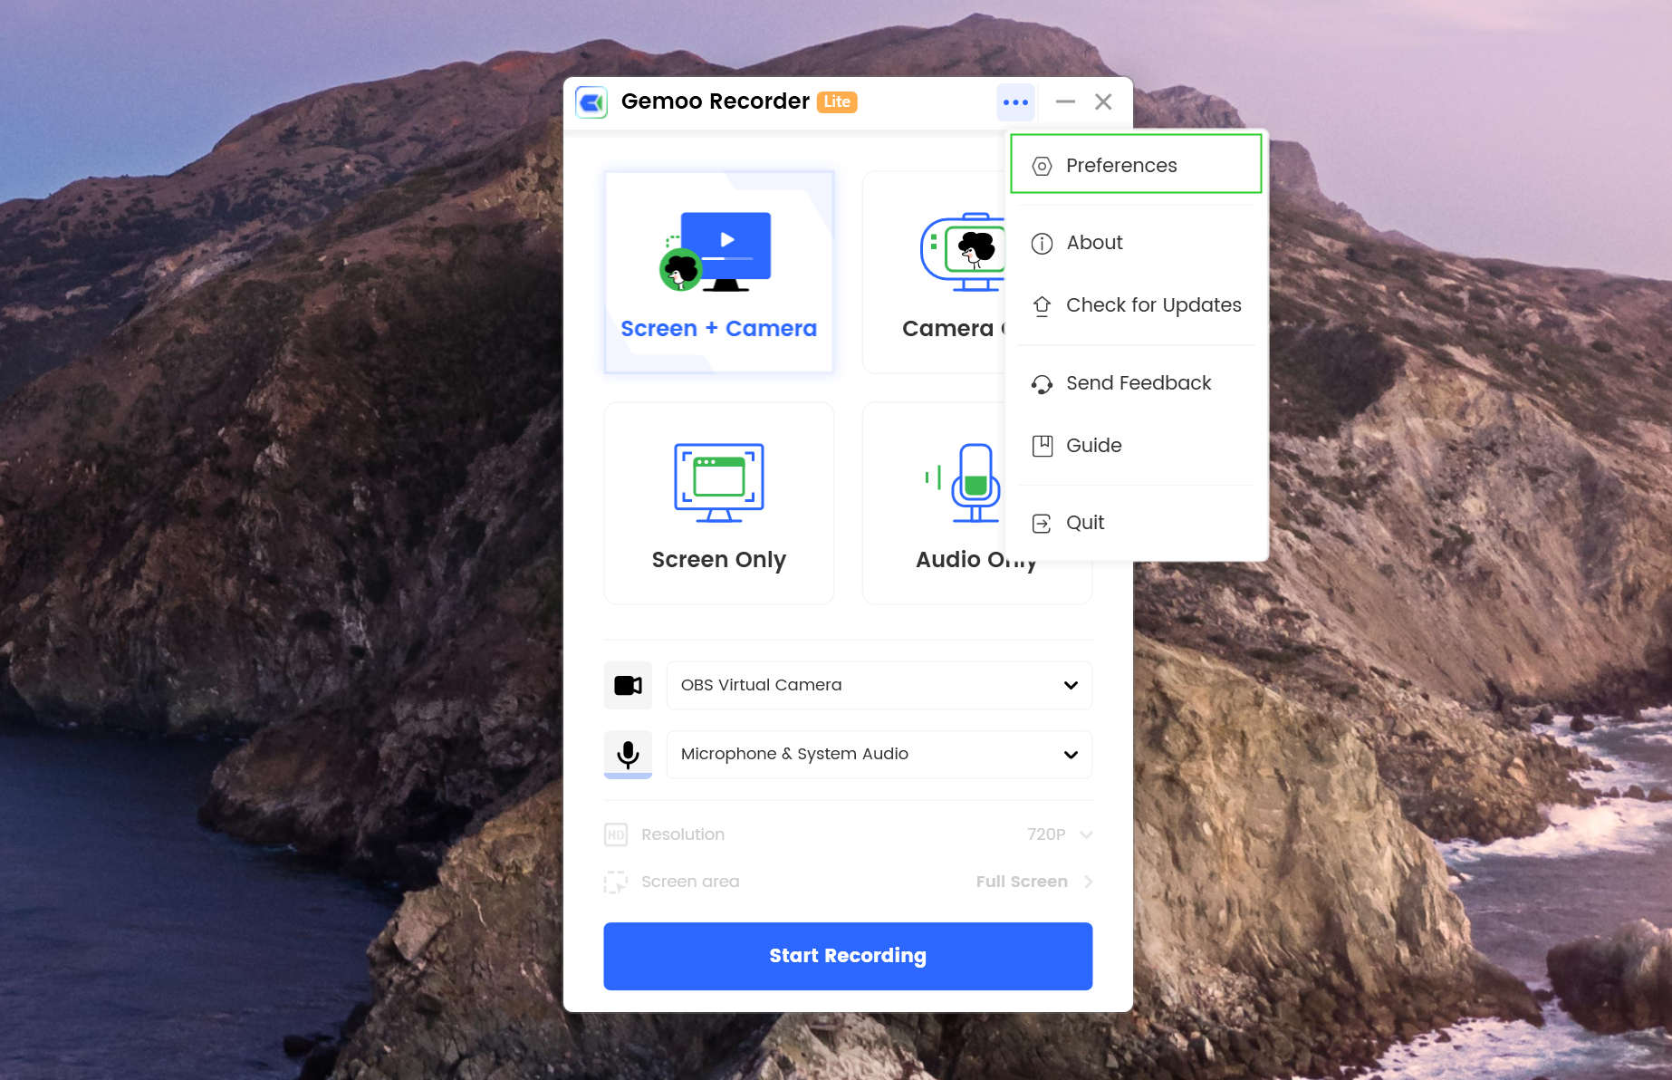The image size is (1672, 1080).
Task: Click the camera dropdown chevron arrow
Action: click(1071, 685)
